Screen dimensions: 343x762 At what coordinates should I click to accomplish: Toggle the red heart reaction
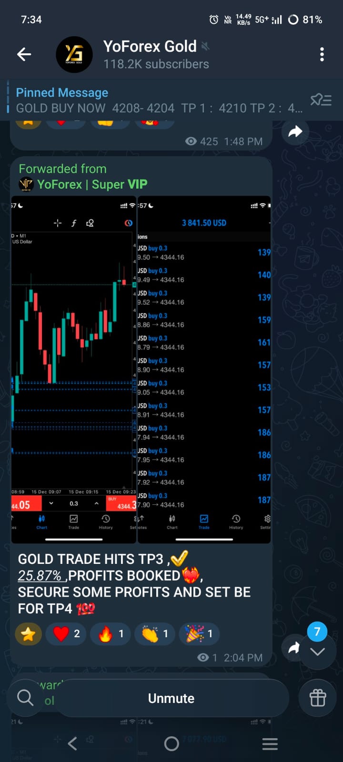pos(67,634)
